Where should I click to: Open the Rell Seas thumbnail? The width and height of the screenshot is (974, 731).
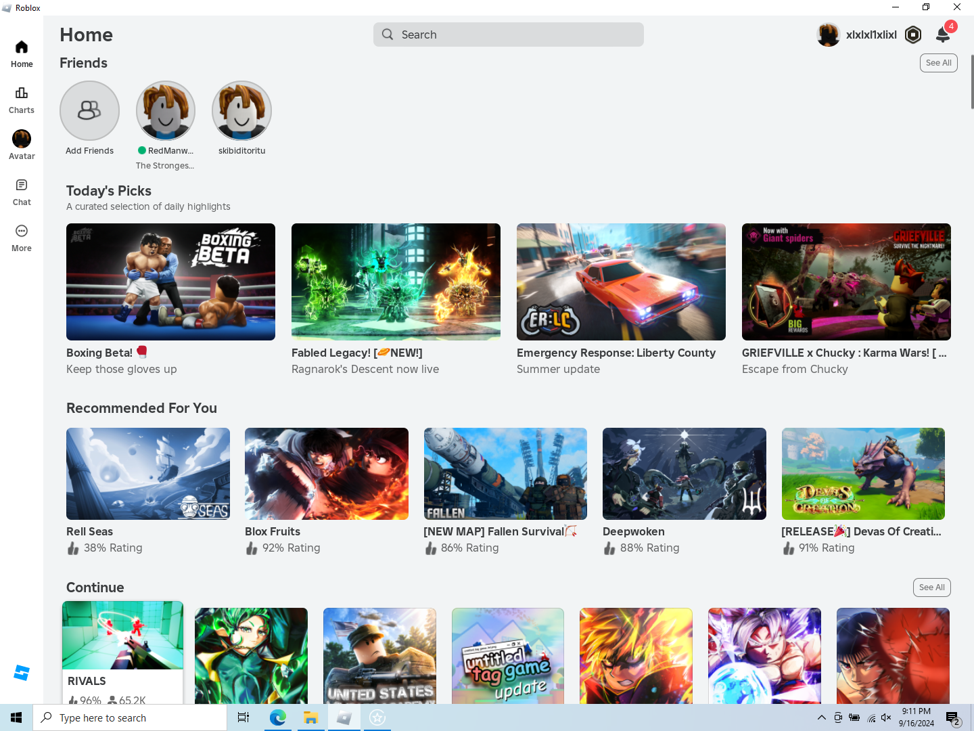pos(148,474)
